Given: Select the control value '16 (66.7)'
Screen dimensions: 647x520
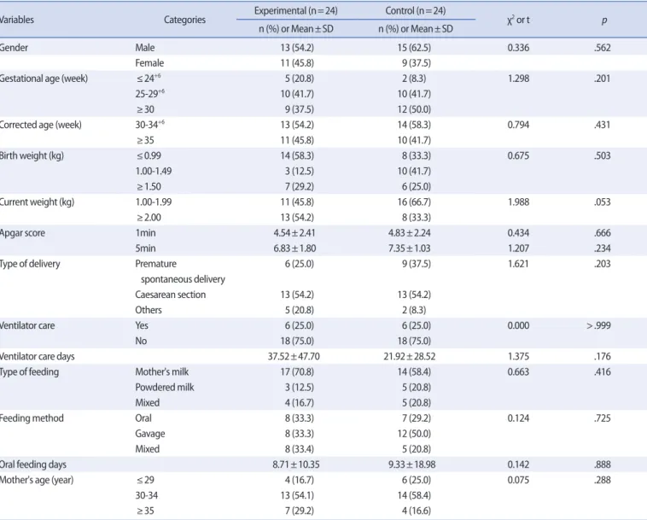Looking at the screenshot, I should 414,202.
